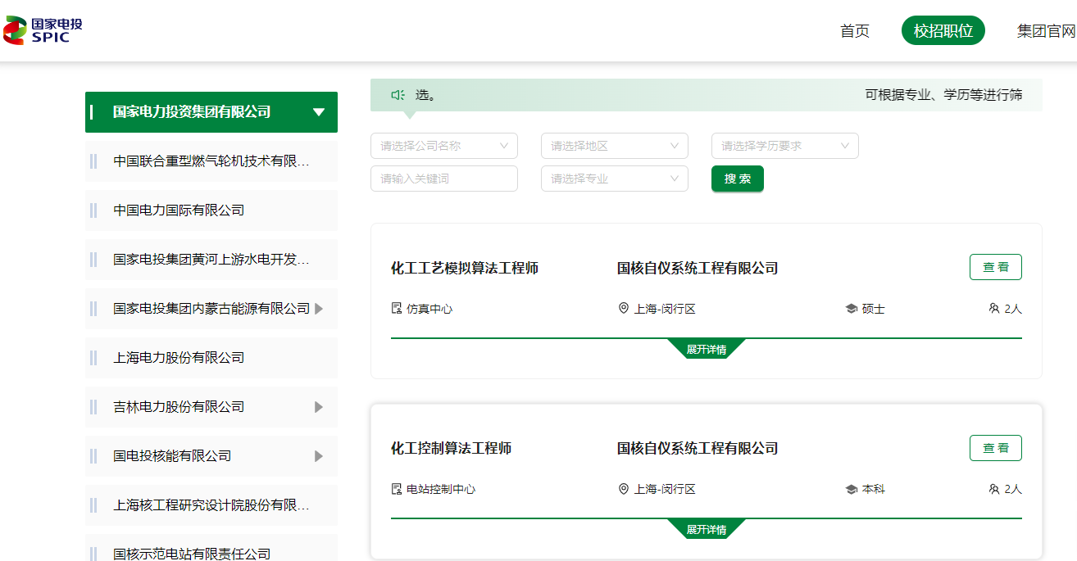This screenshot has height=561, width=1077.
Task: Click graduation cap icon beside 本科
Action: (x=852, y=489)
